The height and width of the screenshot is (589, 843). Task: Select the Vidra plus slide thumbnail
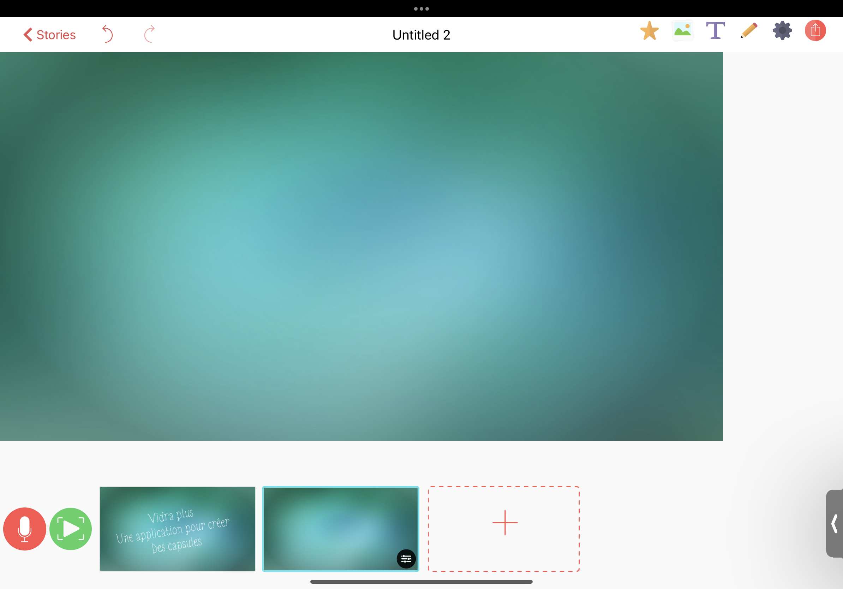[x=177, y=529]
